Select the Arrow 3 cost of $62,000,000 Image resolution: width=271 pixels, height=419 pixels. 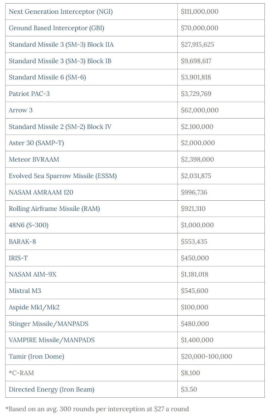(199, 110)
